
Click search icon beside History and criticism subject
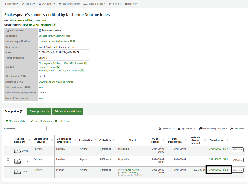(x=82, y=70)
